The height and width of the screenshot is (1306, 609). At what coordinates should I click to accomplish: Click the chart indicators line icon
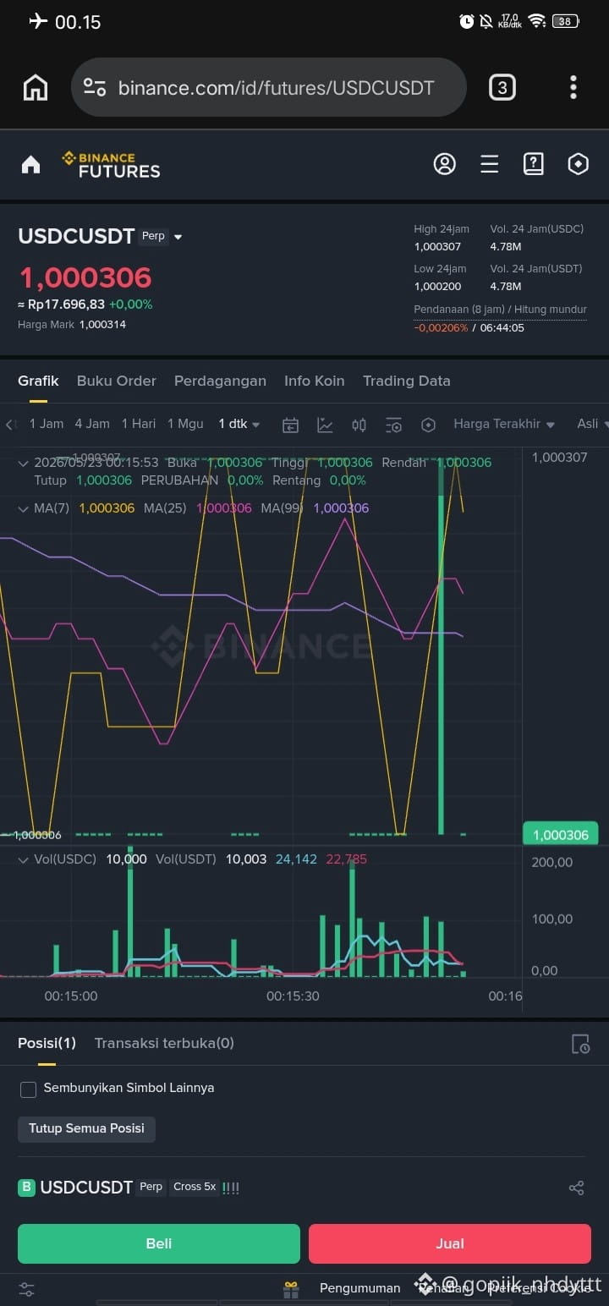point(325,425)
